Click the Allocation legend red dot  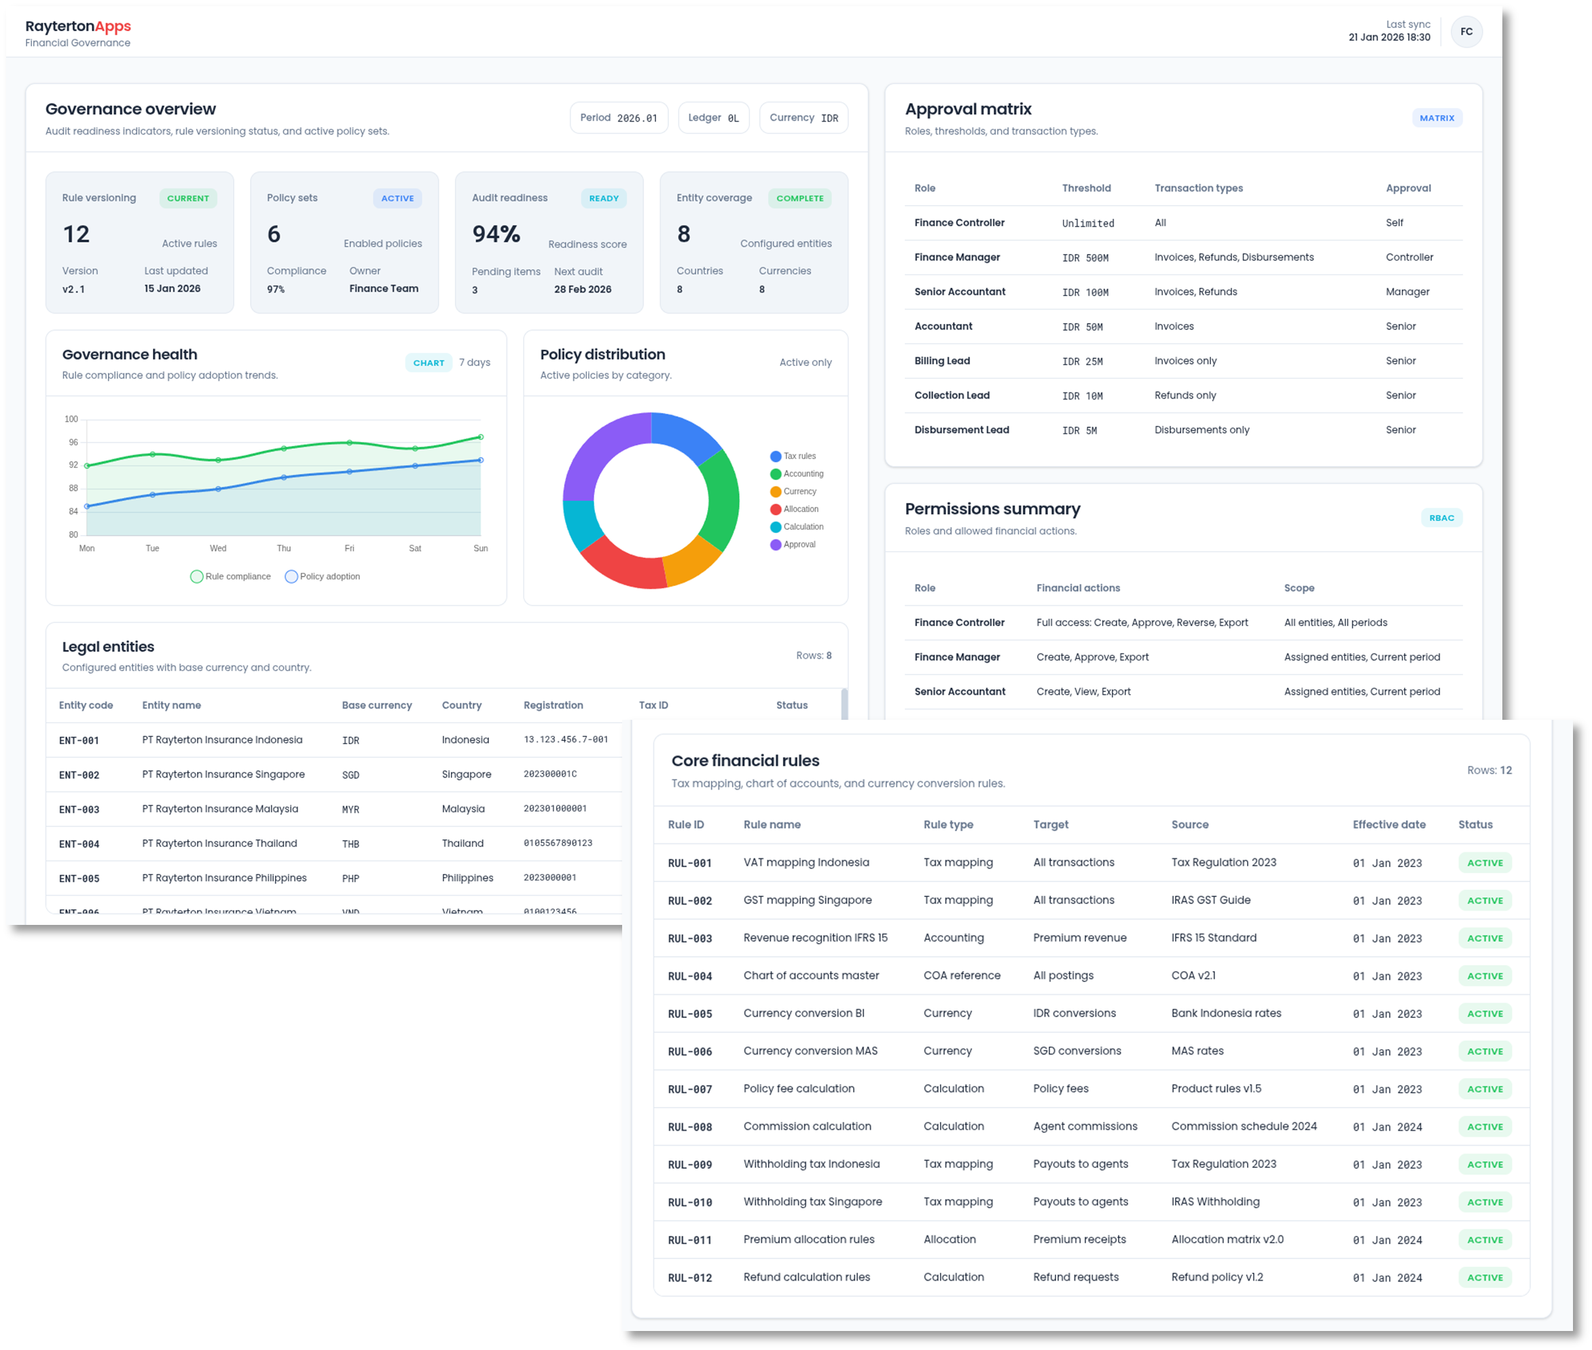[x=776, y=509]
